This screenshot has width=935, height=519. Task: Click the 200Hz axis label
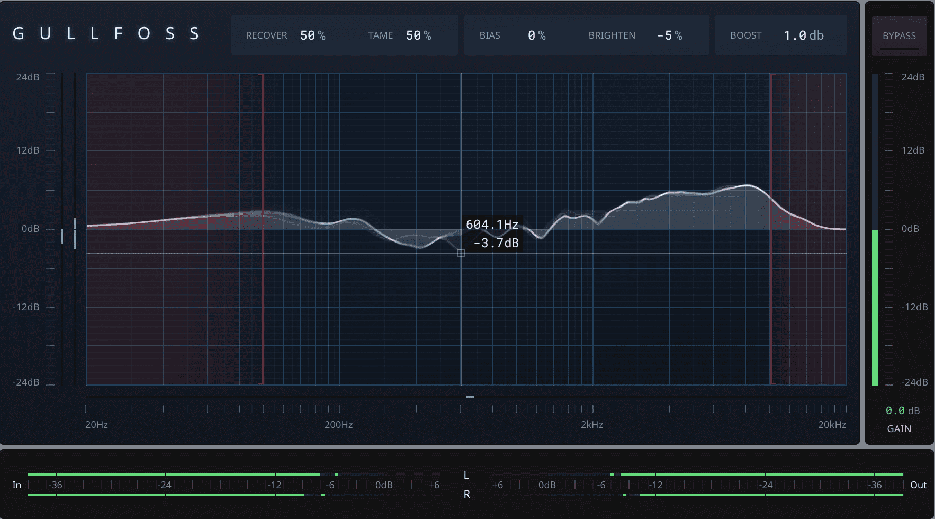pyautogui.click(x=338, y=425)
